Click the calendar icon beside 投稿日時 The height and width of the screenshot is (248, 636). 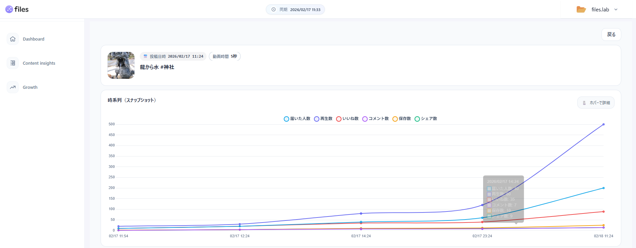146,56
